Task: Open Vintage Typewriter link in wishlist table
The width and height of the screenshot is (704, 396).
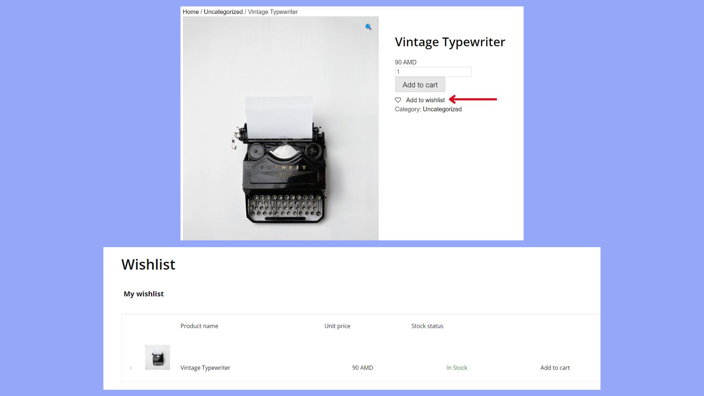Action: pyautogui.click(x=205, y=368)
